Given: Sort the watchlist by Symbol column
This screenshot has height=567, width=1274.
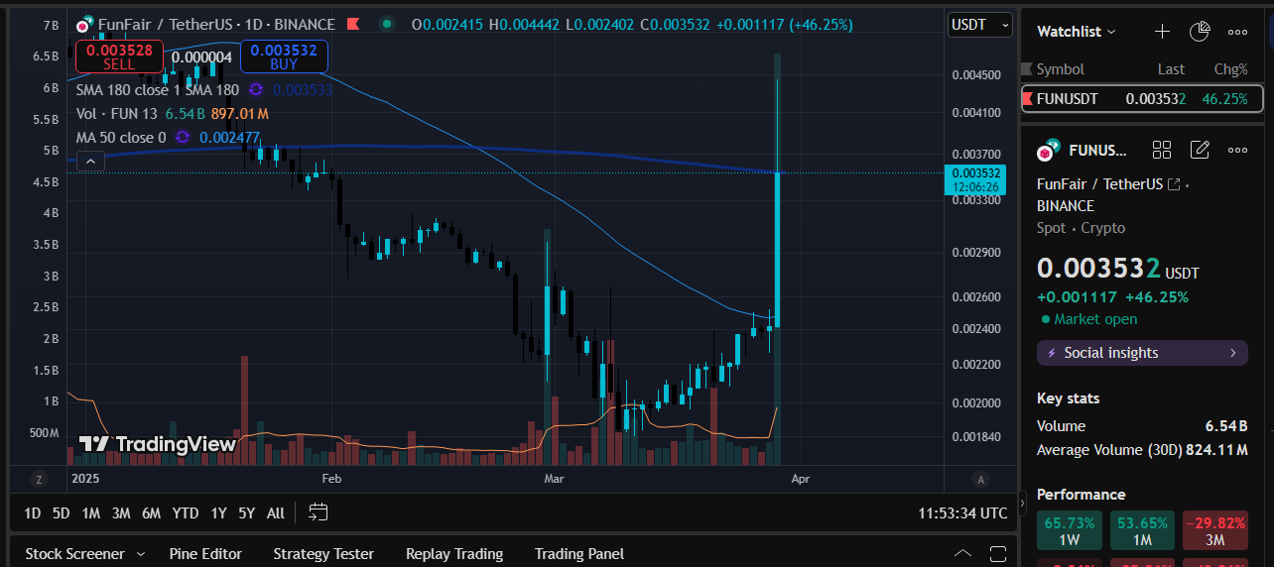Looking at the screenshot, I should 1060,69.
